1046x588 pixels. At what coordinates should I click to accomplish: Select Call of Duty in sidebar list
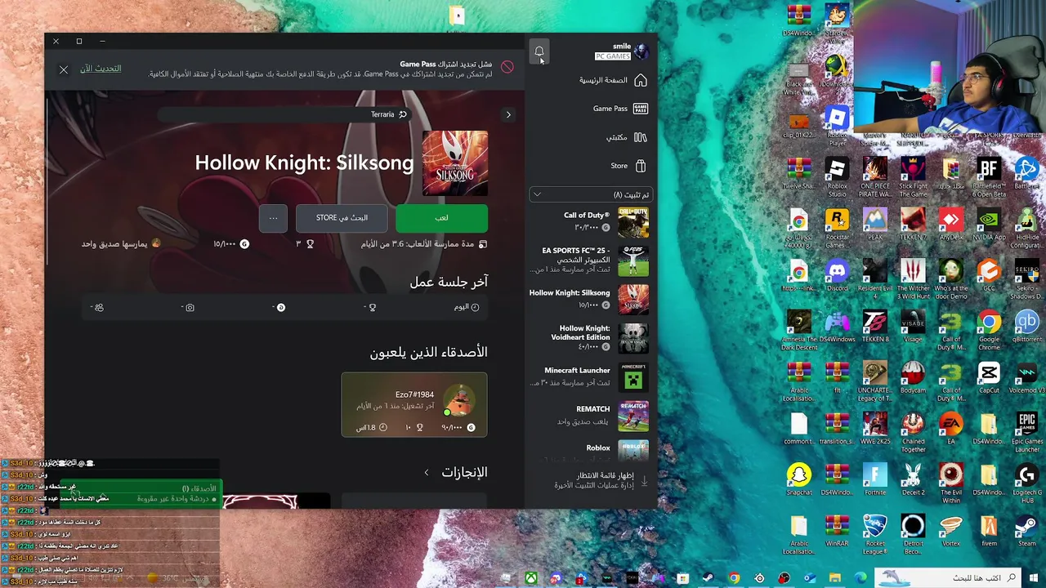click(591, 221)
